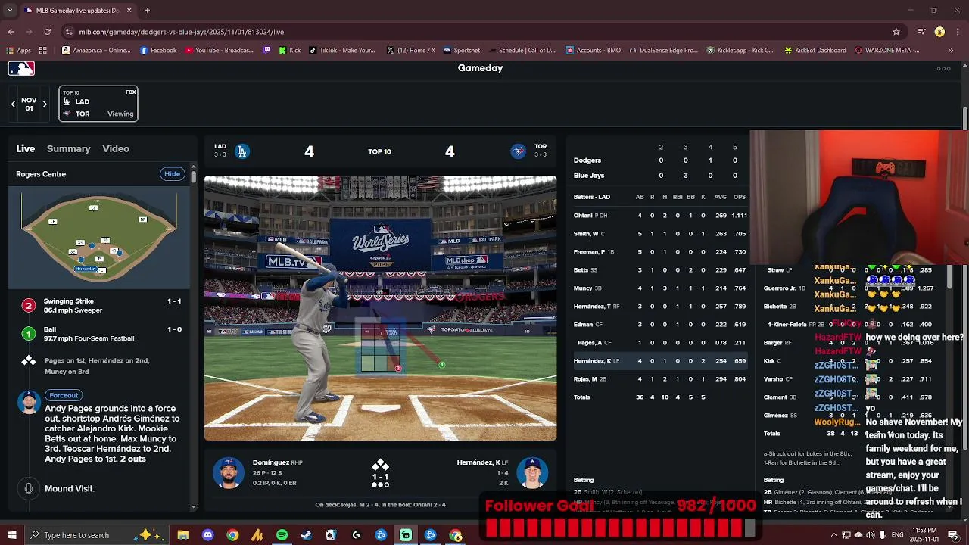Open the Windows Start menu
969x545 pixels.
pos(11,535)
